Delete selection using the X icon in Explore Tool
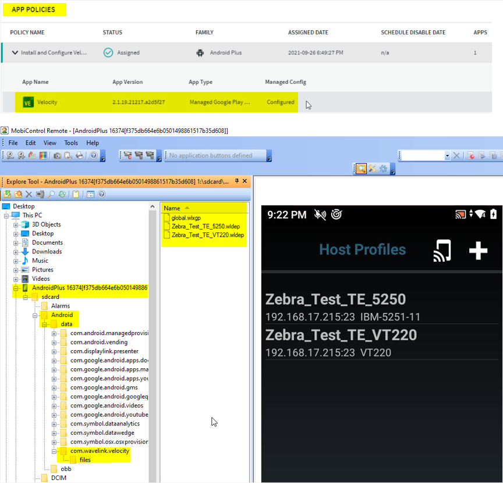The image size is (503, 483). point(29,195)
